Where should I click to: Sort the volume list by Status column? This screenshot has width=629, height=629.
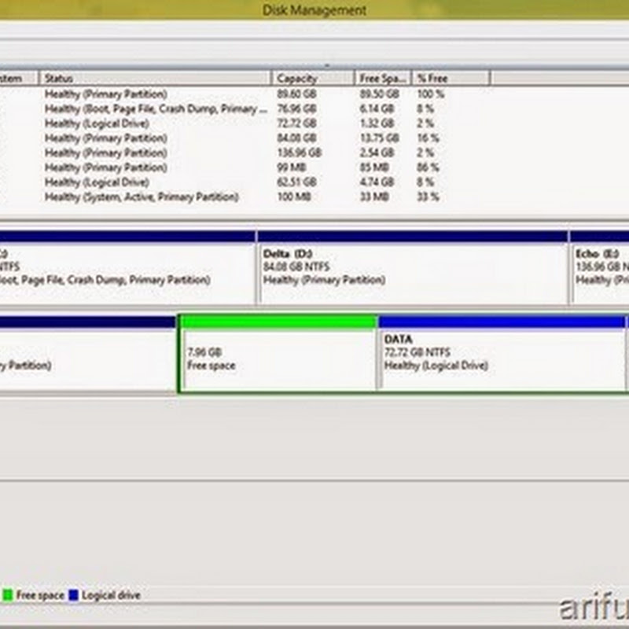(155, 78)
